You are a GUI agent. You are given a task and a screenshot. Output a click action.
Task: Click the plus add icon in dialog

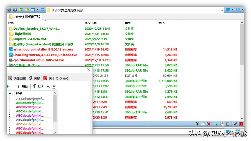8,86
